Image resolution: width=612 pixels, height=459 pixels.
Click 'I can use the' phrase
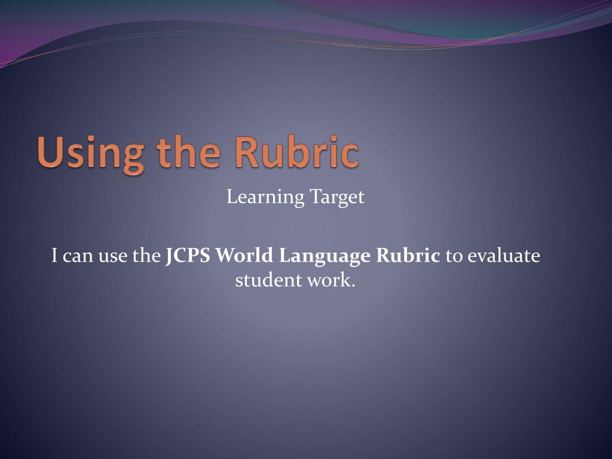[x=106, y=256]
